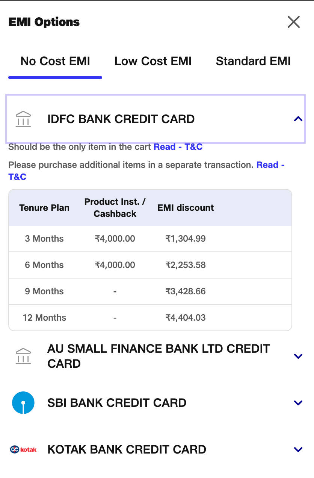Close the EMI Options dialog
The width and height of the screenshot is (314, 478).
(293, 22)
